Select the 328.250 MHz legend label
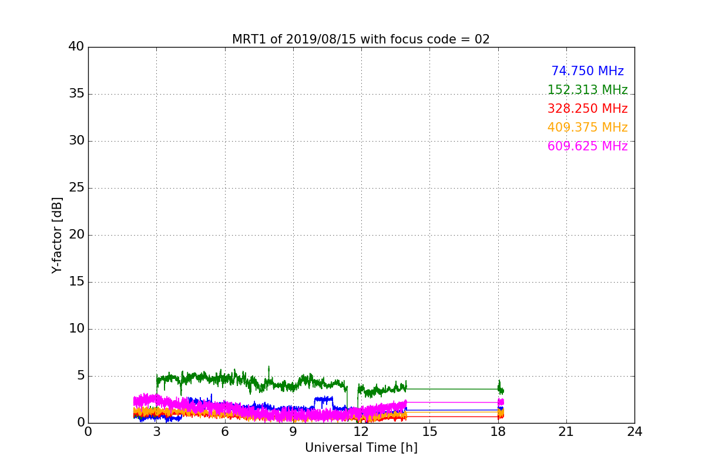The width and height of the screenshot is (705, 470). 587,109
